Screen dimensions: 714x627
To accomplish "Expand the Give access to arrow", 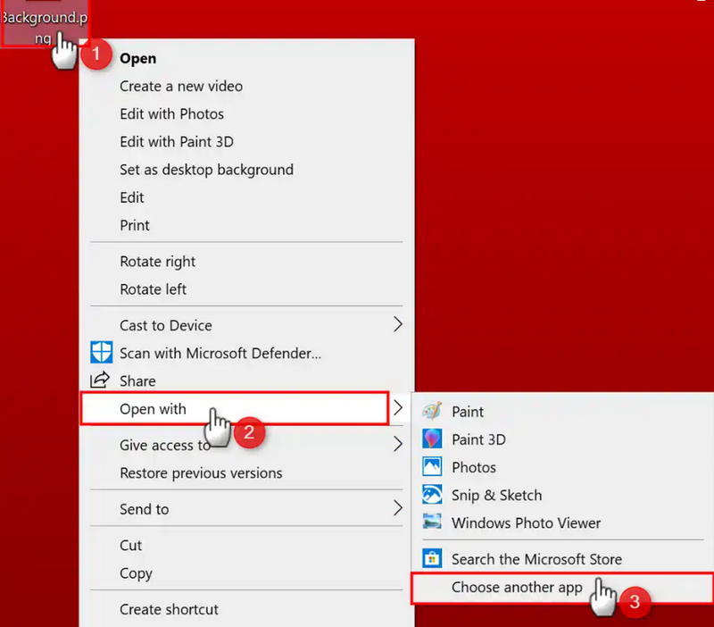I will tap(397, 444).
